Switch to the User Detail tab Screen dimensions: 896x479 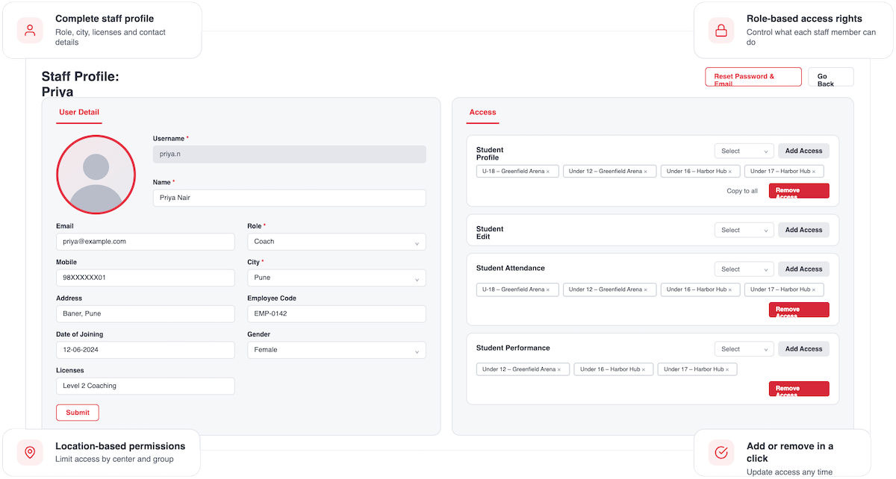[79, 113]
